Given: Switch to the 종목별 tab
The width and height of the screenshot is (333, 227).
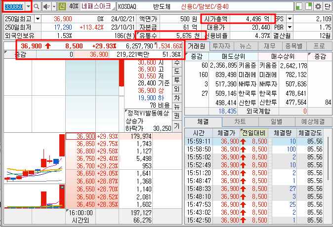Looking at the screenshot, I should [294, 46].
